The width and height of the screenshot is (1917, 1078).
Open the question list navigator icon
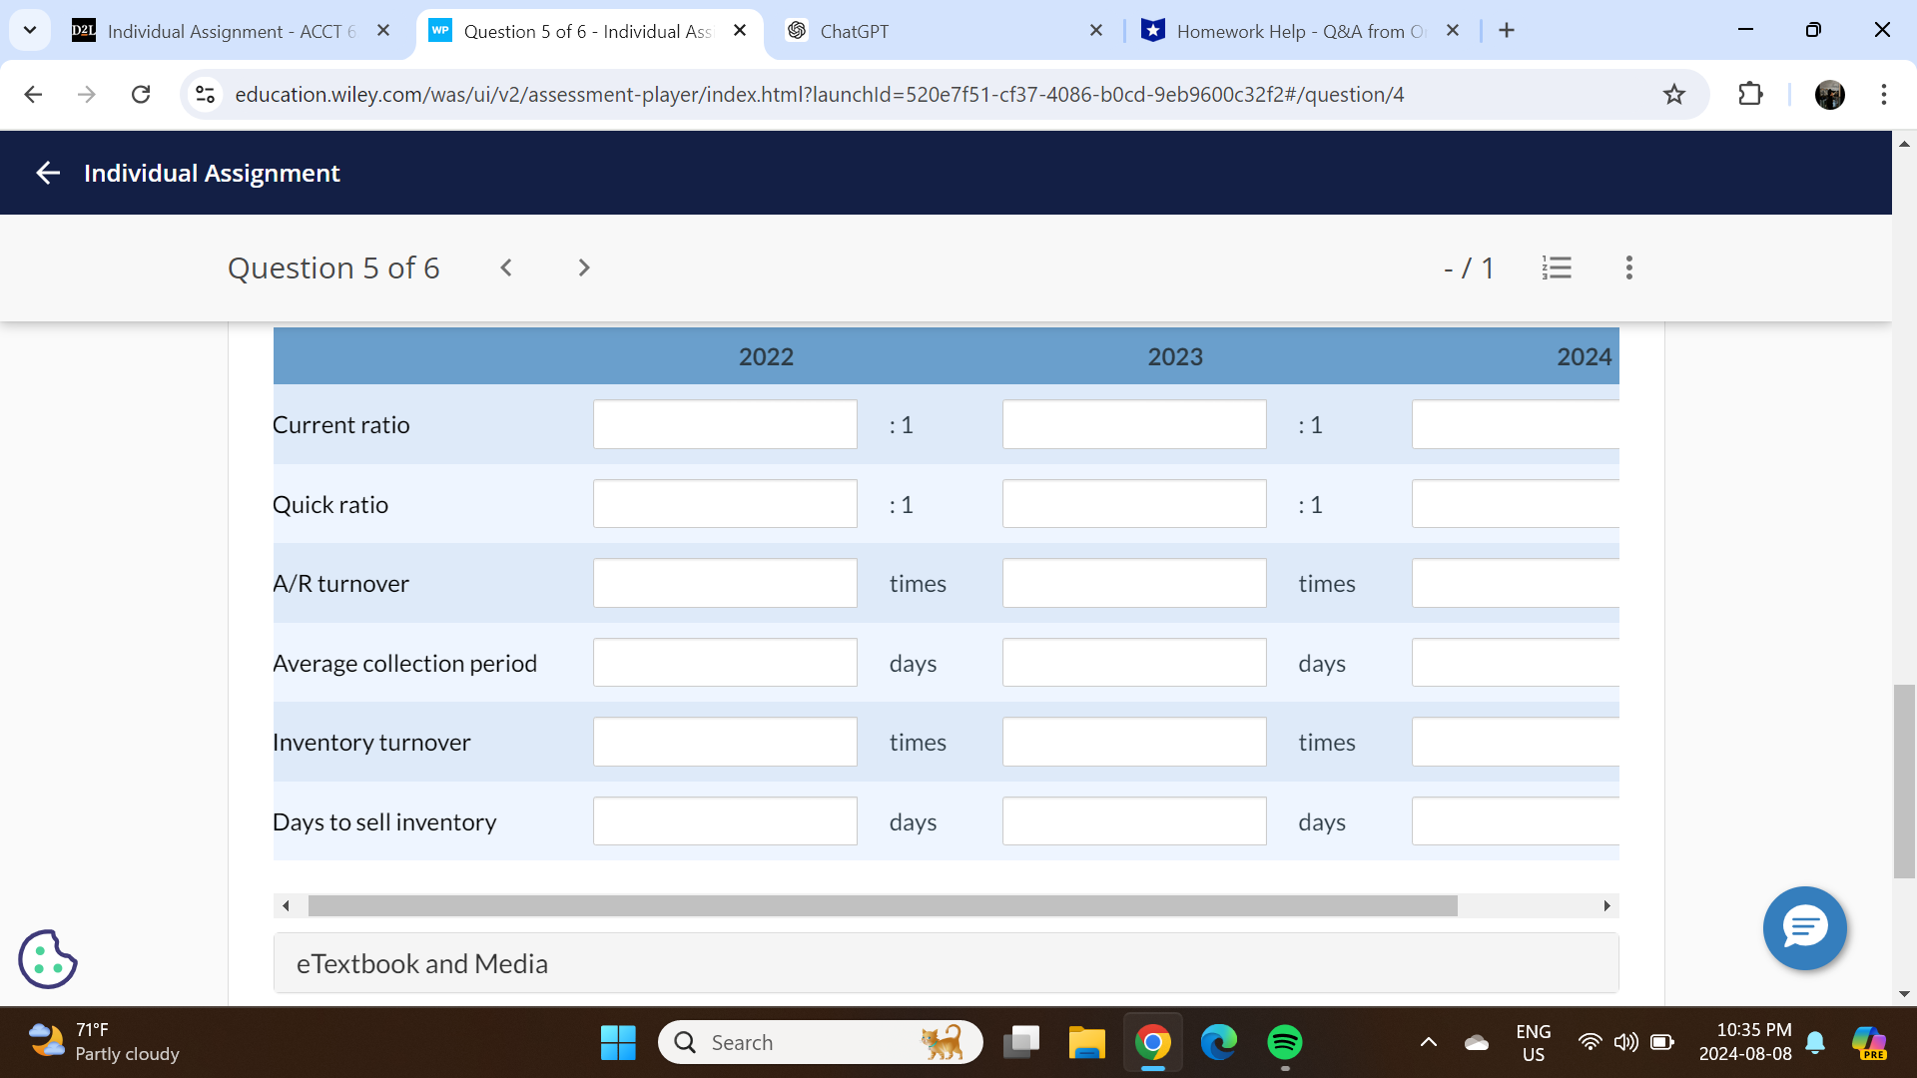pos(1558,268)
